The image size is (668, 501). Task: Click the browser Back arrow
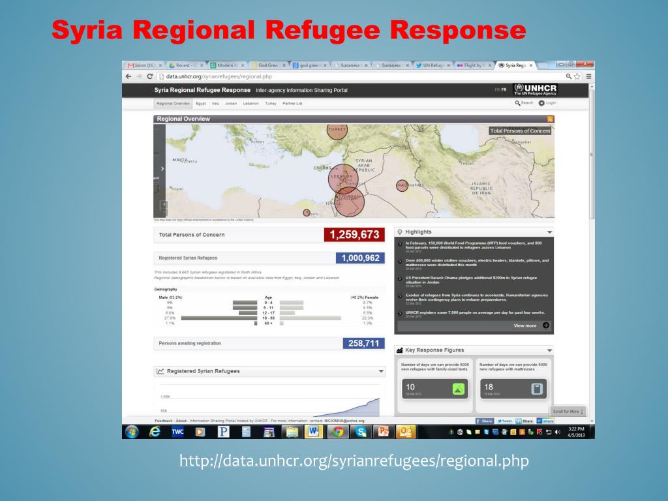(x=129, y=76)
